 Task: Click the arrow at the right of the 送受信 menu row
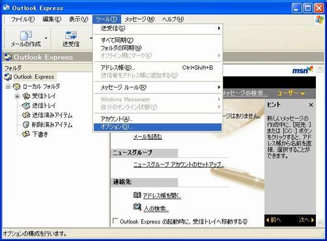point(219,28)
